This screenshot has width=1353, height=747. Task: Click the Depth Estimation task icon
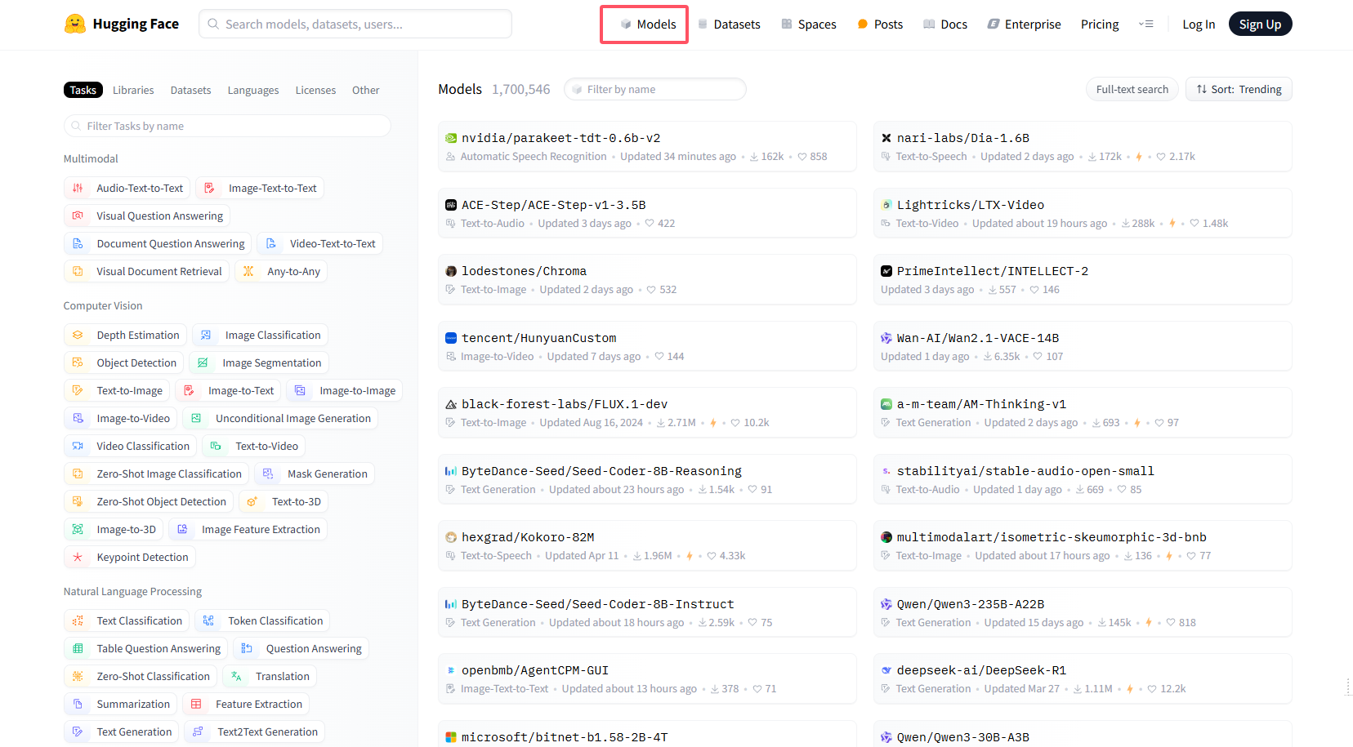[78, 335]
